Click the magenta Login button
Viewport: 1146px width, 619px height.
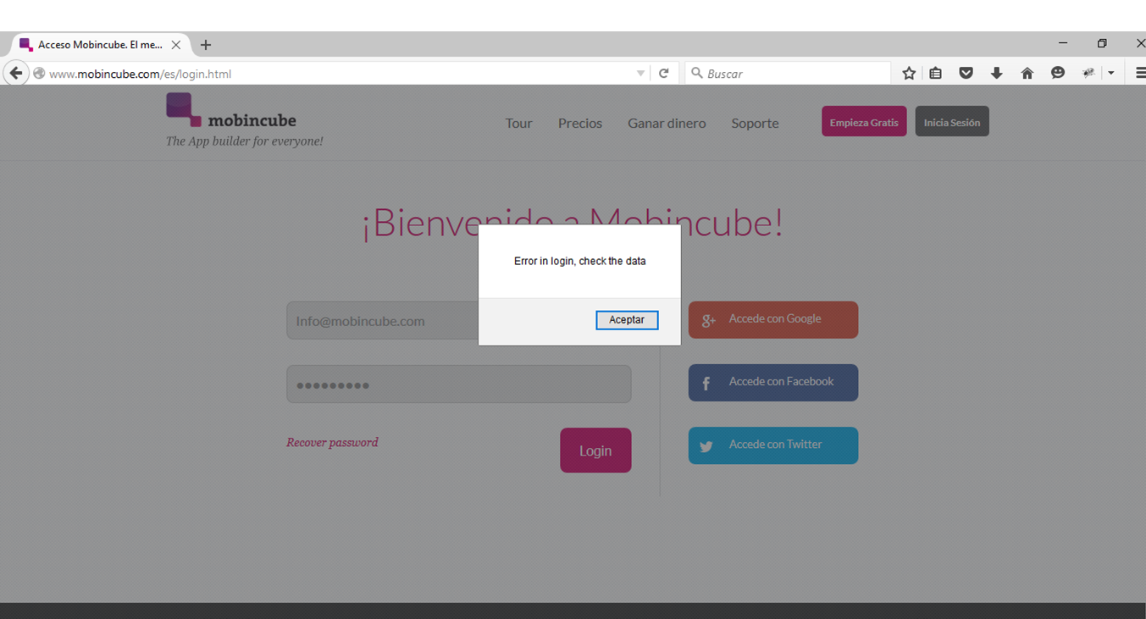pos(595,450)
